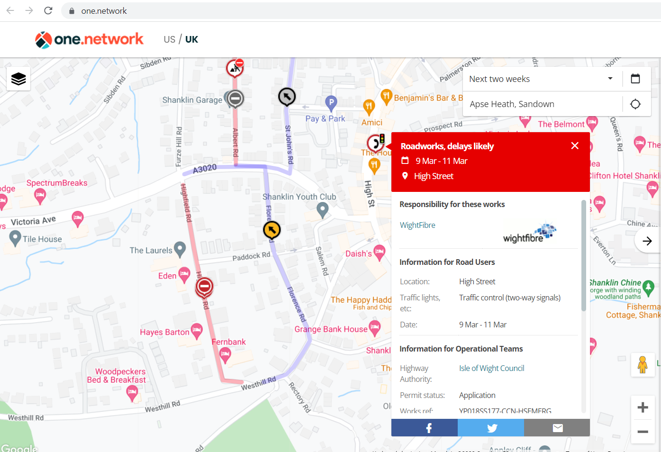Select the traffic signals roadworks marker
The width and height of the screenshot is (661, 452).
tap(376, 143)
